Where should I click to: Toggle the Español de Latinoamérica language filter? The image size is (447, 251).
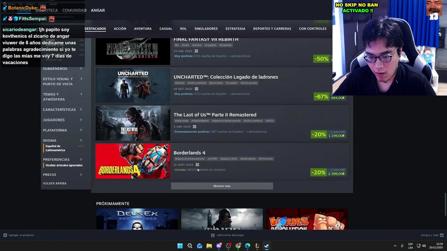coord(55,148)
